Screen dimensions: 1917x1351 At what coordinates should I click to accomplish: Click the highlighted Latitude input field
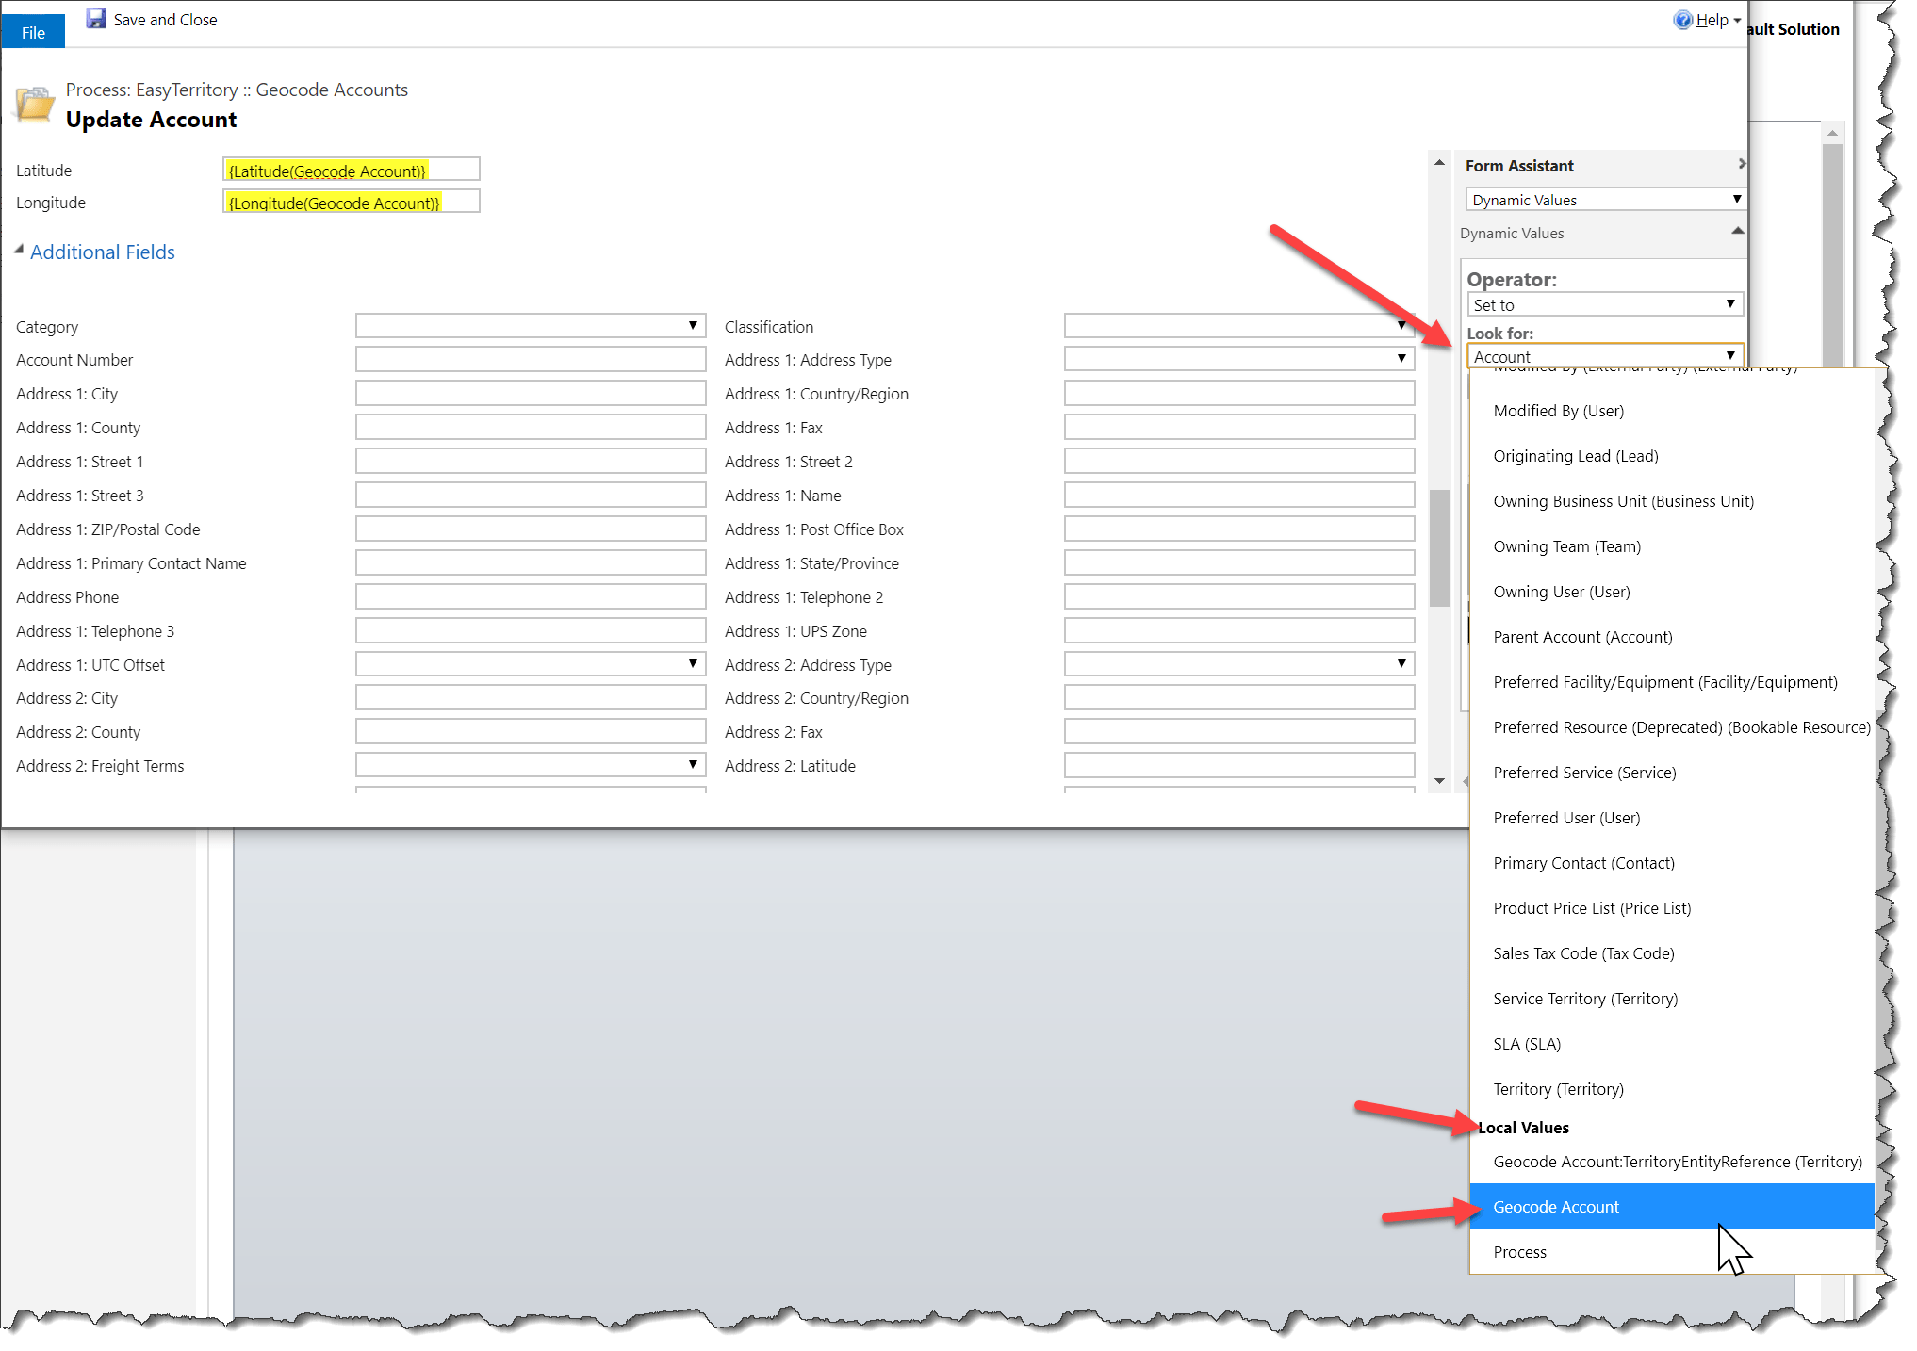pos(352,169)
